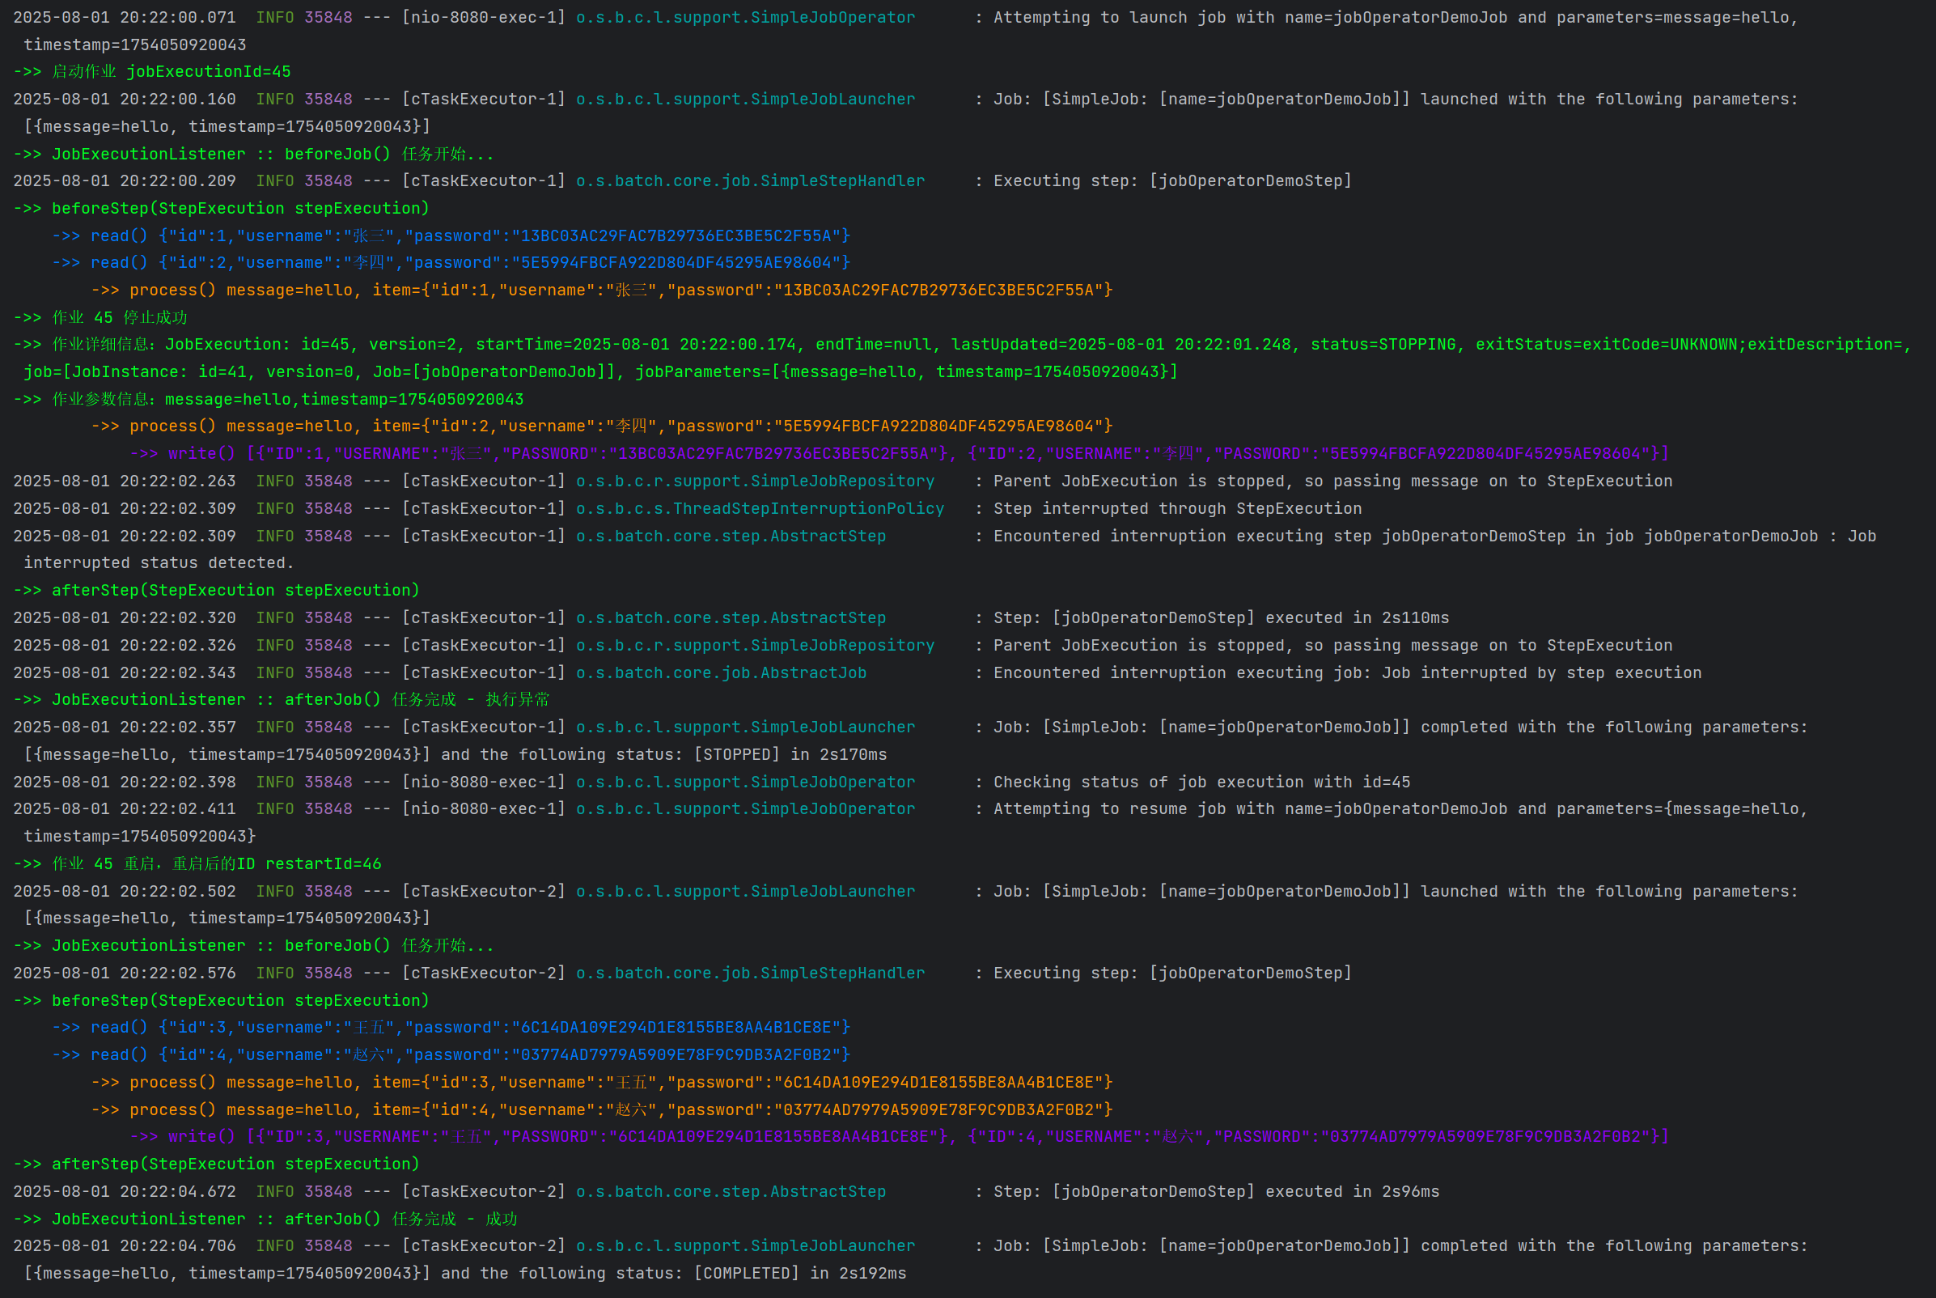The image size is (1936, 1298).
Task: Click the 20:22:00.071 Attempting to launch job line
Action: (906, 17)
